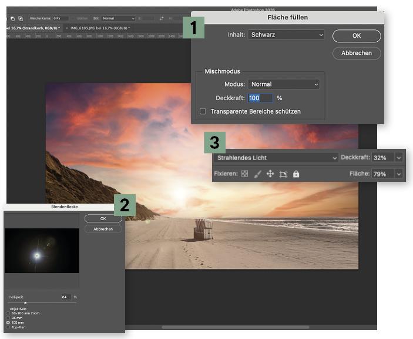Image resolution: width=413 pixels, height=339 pixels.
Task: Expand the Fläche 79% dropdown arrow
Action: tap(399, 174)
